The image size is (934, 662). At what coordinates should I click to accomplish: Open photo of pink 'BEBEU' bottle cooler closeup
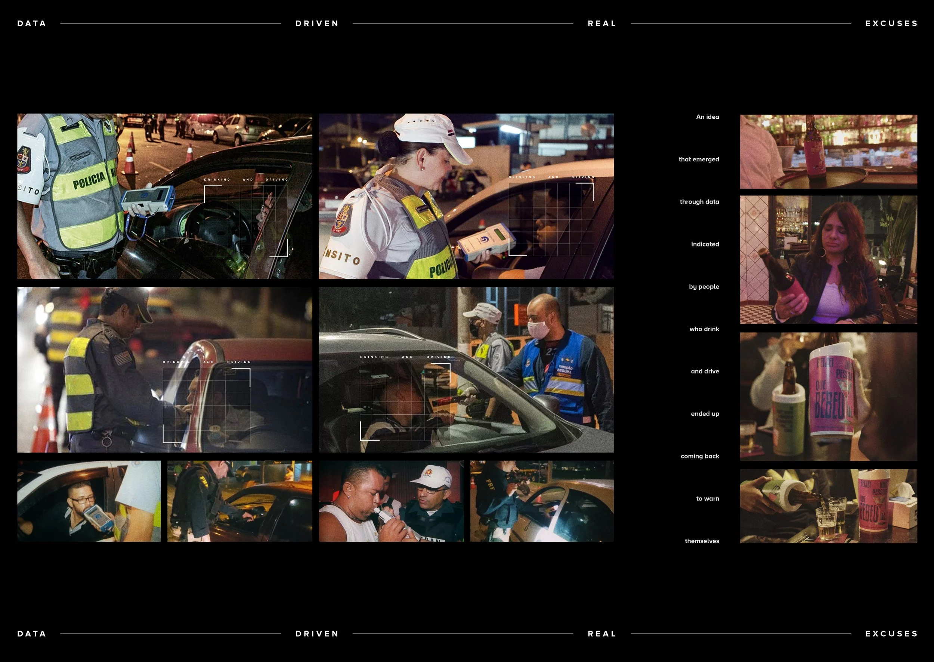pos(828,397)
